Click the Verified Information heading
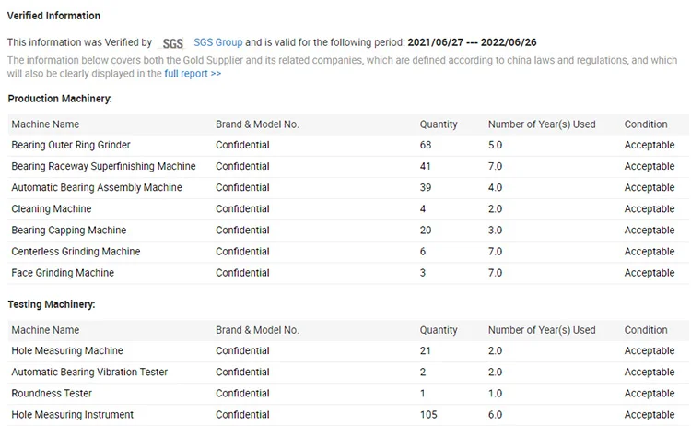Viewport: 691px width, 426px height. [53, 16]
